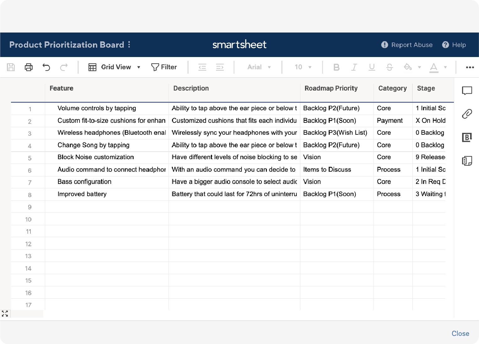Click the smartsheet logo

(x=239, y=44)
